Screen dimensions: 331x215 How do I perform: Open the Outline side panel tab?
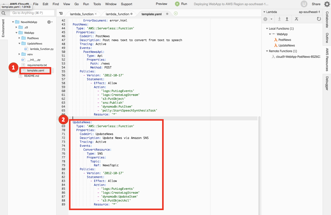tap(327, 38)
